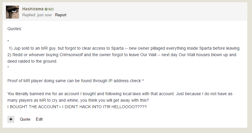This screenshot has height=133, width=252.
Task: Click the plus multiquote button below the post
Action: click(11, 119)
